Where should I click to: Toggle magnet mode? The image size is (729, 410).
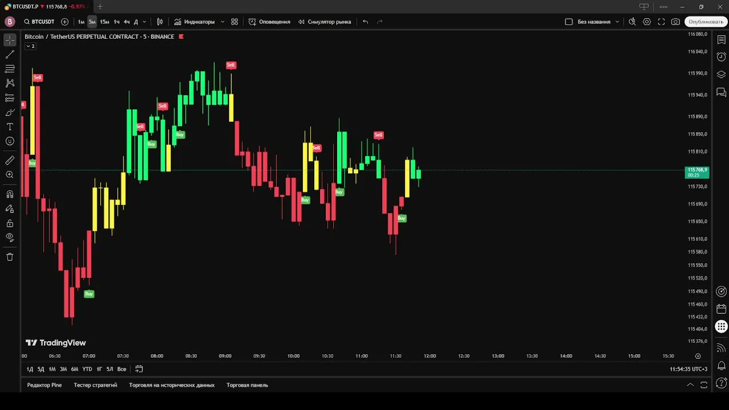coord(10,194)
